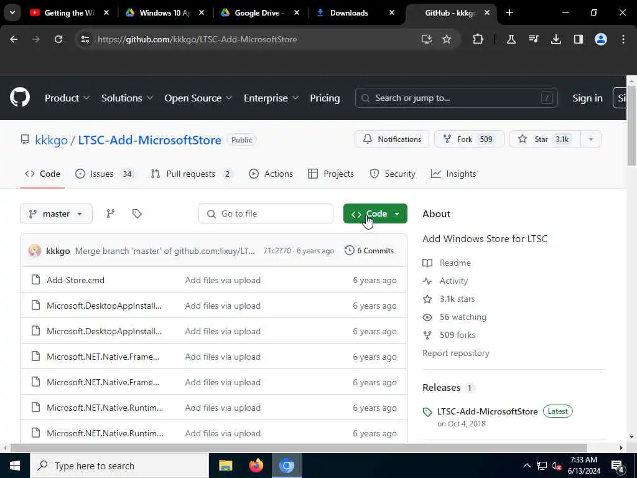Open the Extensions puzzle icon

[478, 39]
